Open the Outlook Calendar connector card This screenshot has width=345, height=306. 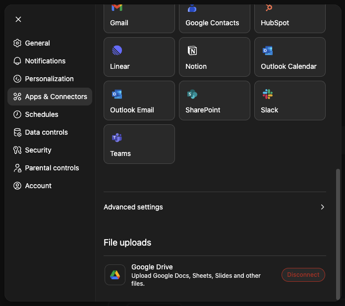(290, 57)
